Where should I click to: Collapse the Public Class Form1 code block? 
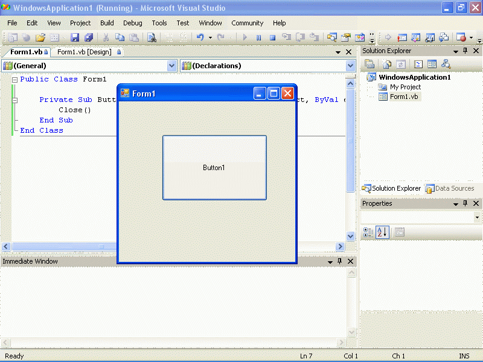[14, 80]
